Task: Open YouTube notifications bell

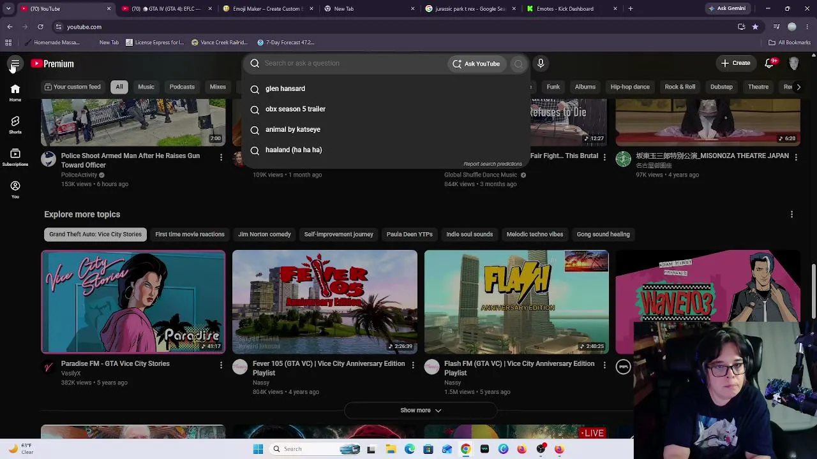Action: [x=770, y=63]
